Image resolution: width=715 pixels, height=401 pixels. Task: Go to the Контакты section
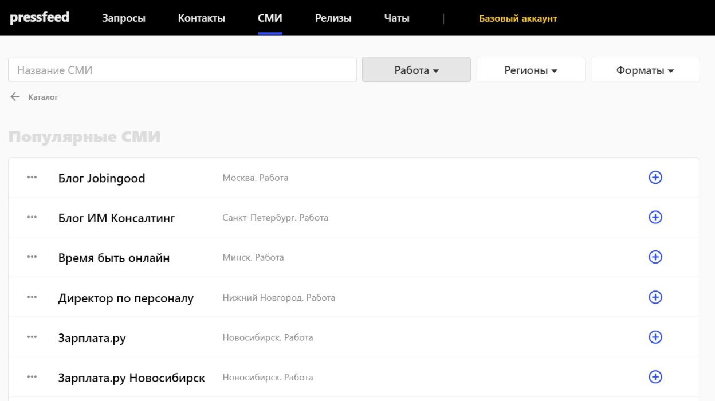(202, 18)
